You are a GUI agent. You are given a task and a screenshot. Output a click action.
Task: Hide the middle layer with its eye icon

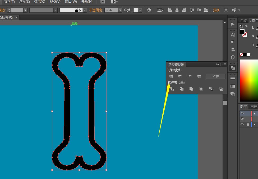(x=242, y=119)
